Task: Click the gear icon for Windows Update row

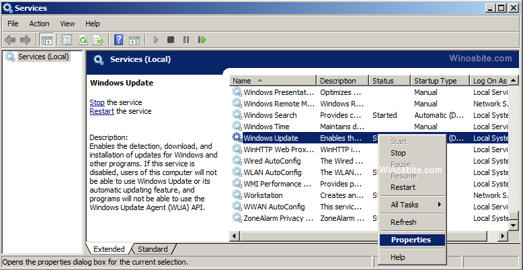Action: [237, 137]
